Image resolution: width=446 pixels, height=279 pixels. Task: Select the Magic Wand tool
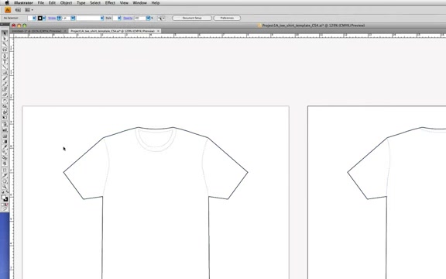coord(5,44)
